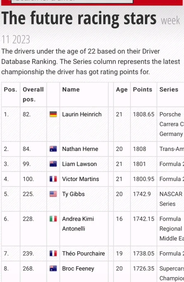Screen dimensions: 184x282
Task: Click the French flag beside Victor Martins
Action: [x=53, y=179]
